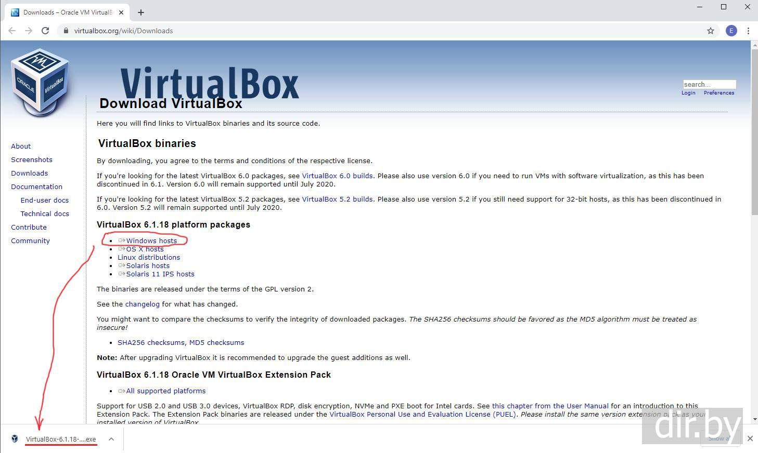758x453 pixels.
Task: Open the Downloads sidebar item
Action: [x=29, y=173]
